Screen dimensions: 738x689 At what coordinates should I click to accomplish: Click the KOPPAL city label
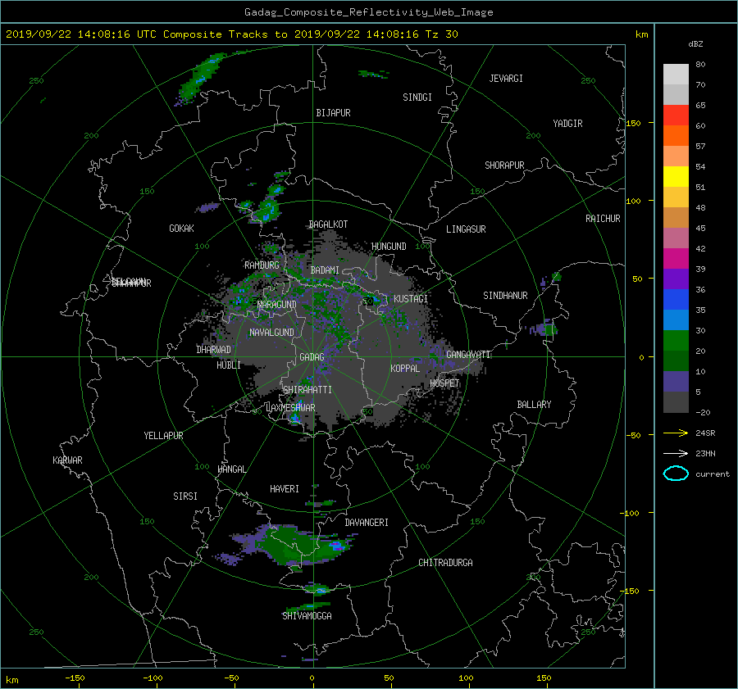tap(405, 369)
